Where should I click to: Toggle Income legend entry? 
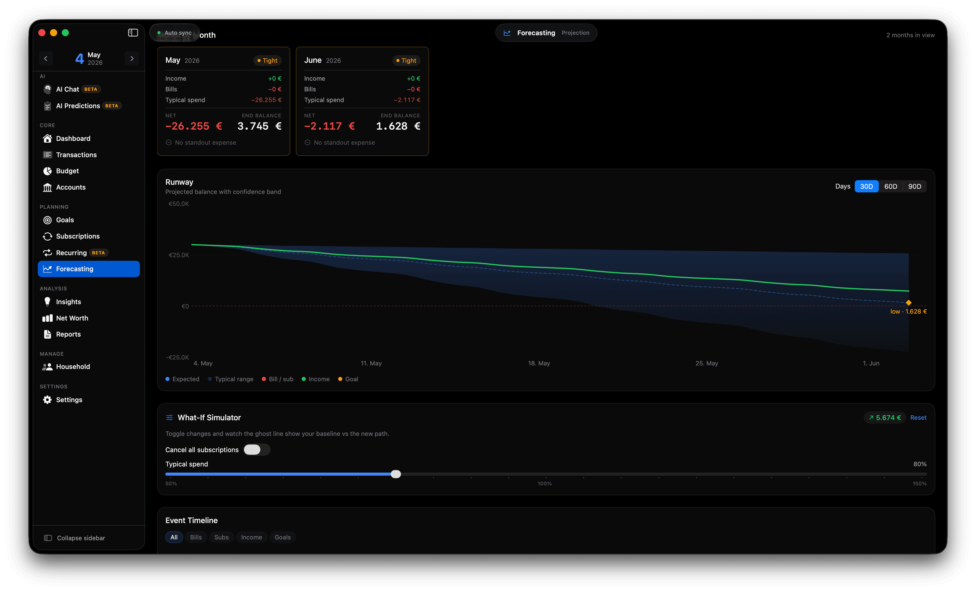(x=316, y=379)
